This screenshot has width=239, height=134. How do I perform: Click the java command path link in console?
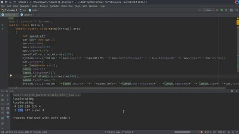tap(46, 95)
